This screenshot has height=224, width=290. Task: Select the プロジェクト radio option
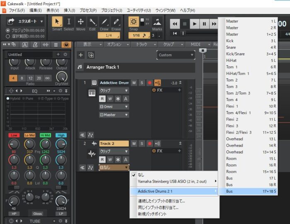(x=8, y=30)
